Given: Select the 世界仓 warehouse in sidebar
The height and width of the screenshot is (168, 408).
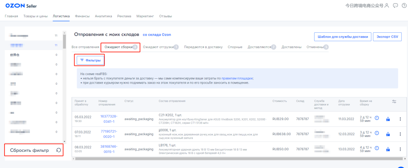Looking at the screenshot, I should [15, 55].
